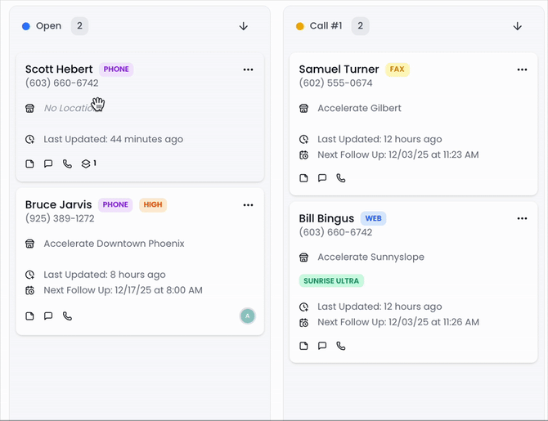Click sort arrow in Call #1 column header
The height and width of the screenshot is (421, 548).
point(517,26)
